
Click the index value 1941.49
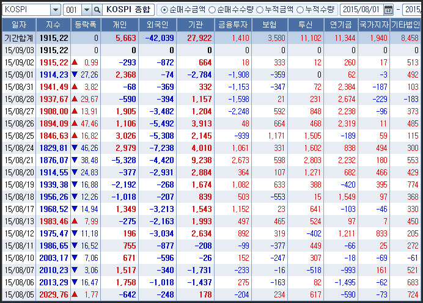54,87
